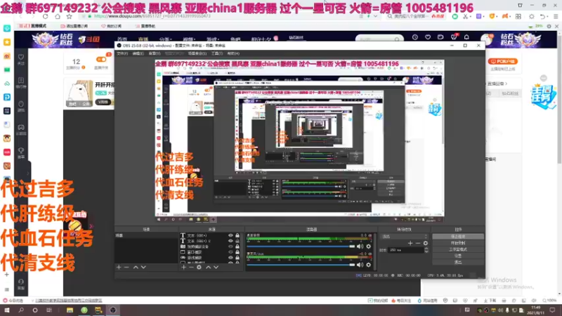This screenshot has height=316, width=562.
Task: Open the OBS 文件(F) menu
Action: (122, 53)
